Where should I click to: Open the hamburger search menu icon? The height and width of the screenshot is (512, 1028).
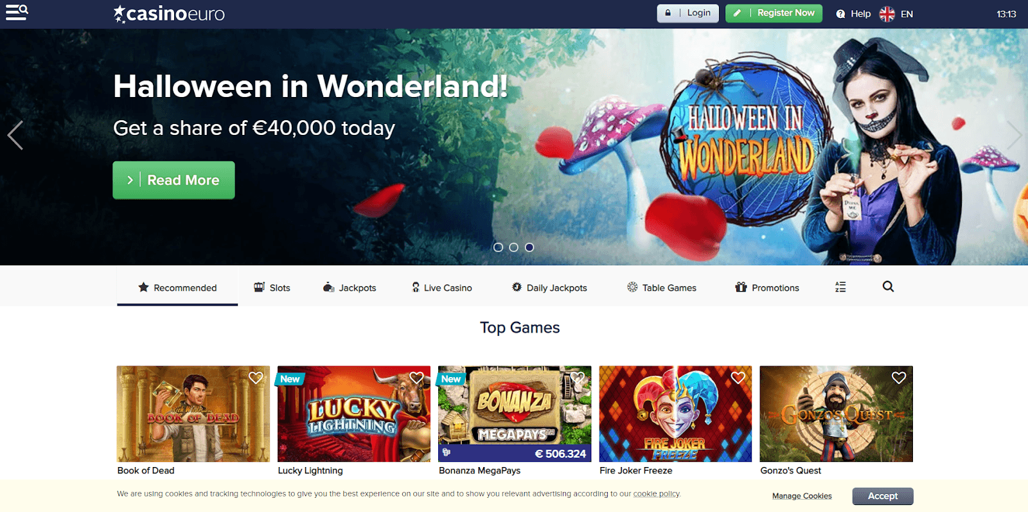click(x=17, y=12)
